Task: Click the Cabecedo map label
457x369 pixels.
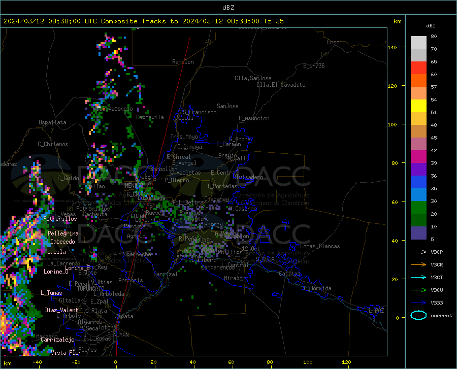Action: point(62,242)
